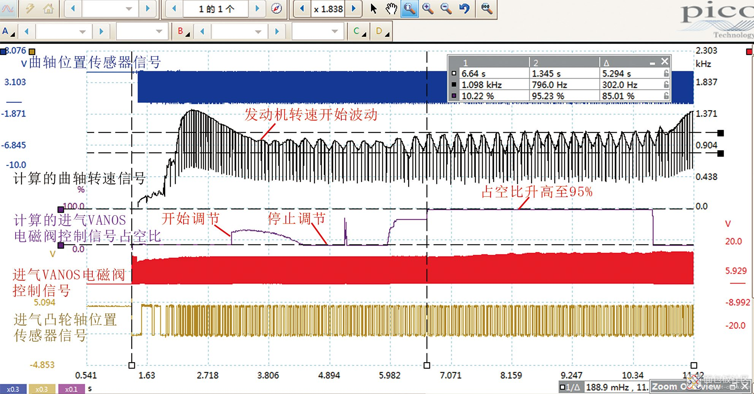Increase zoom factor arrow beside x 1.838
Viewport: 754px width, 394px height.
353,8
